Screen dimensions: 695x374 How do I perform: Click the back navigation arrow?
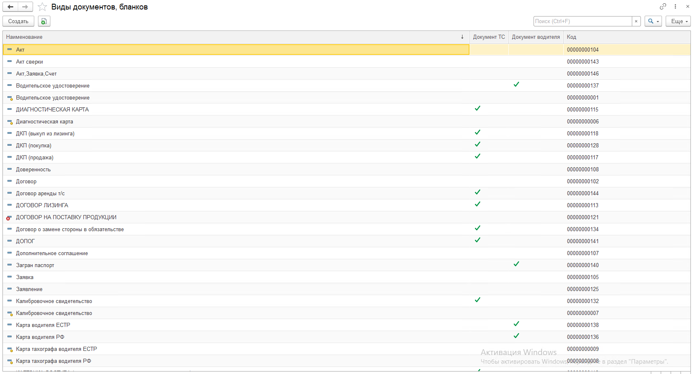coord(10,7)
